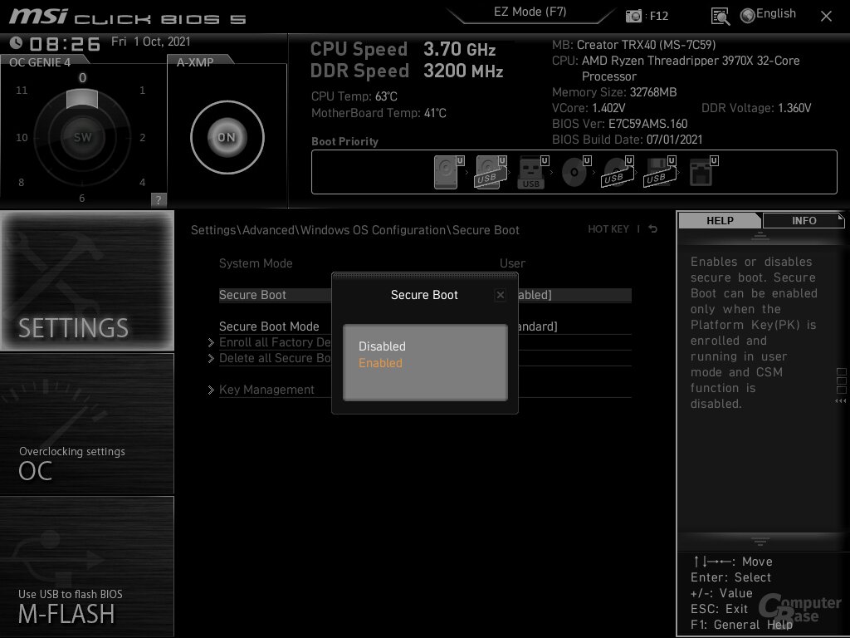Click the System Mode label
This screenshot has height=638, width=850.
(x=256, y=263)
